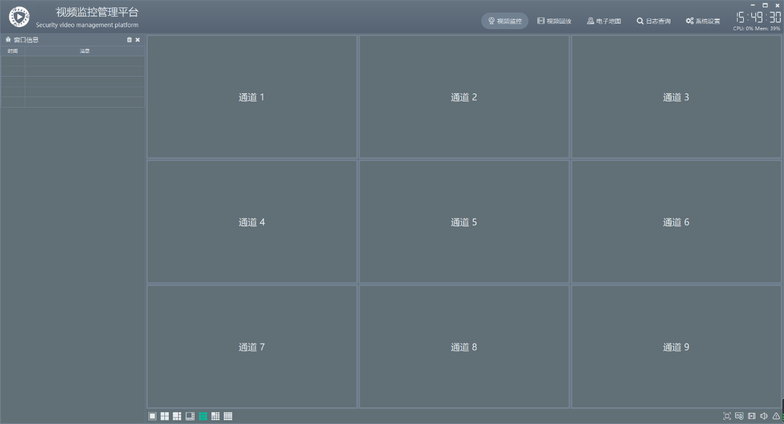Enter fullscreen using bottom-right icon
Screen dimensions: 784x424
727,416
